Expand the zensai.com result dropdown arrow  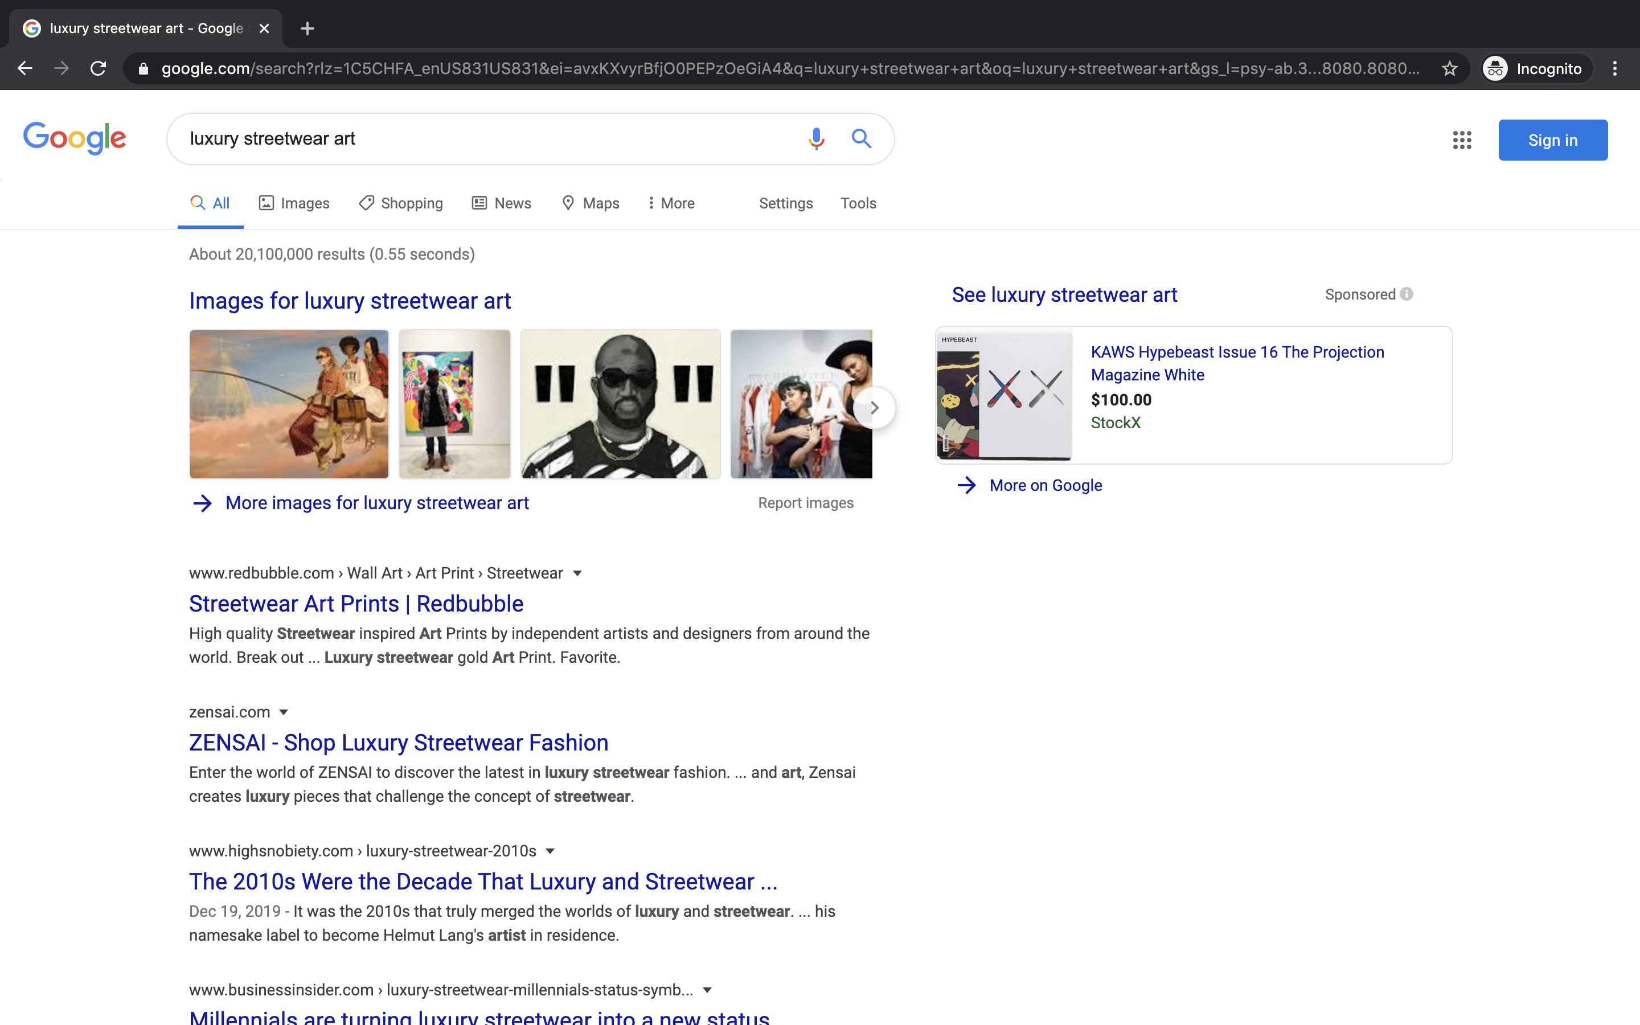click(284, 712)
